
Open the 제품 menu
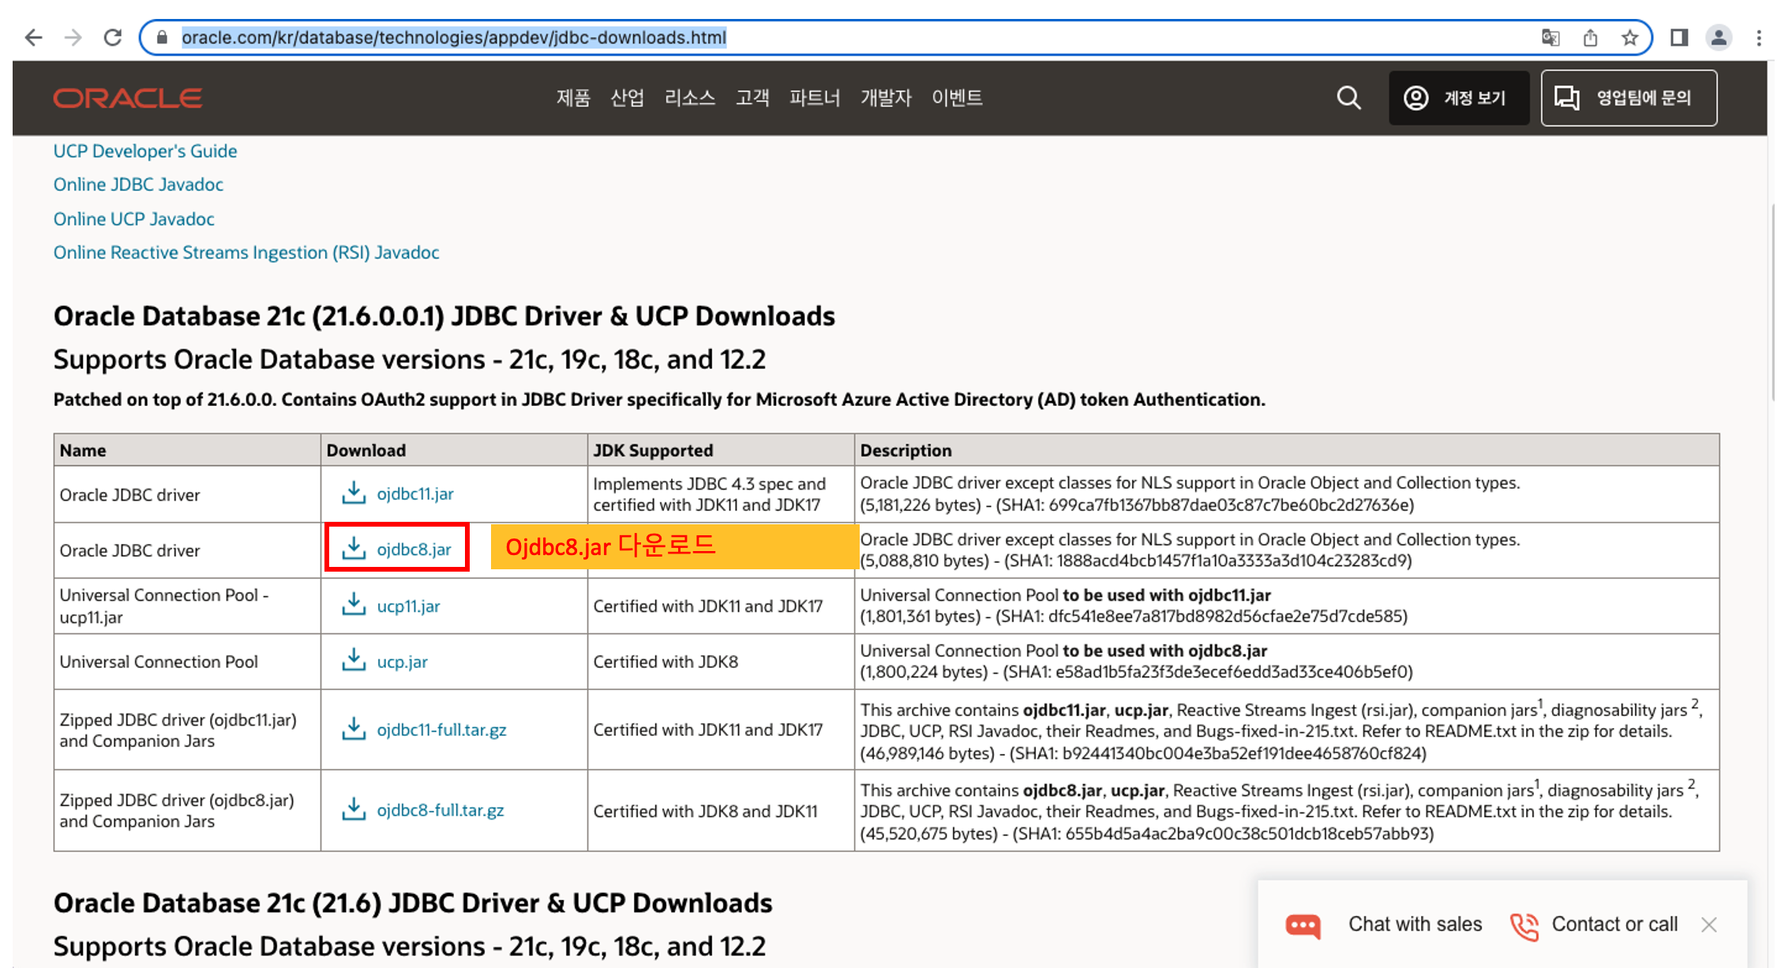tap(573, 98)
